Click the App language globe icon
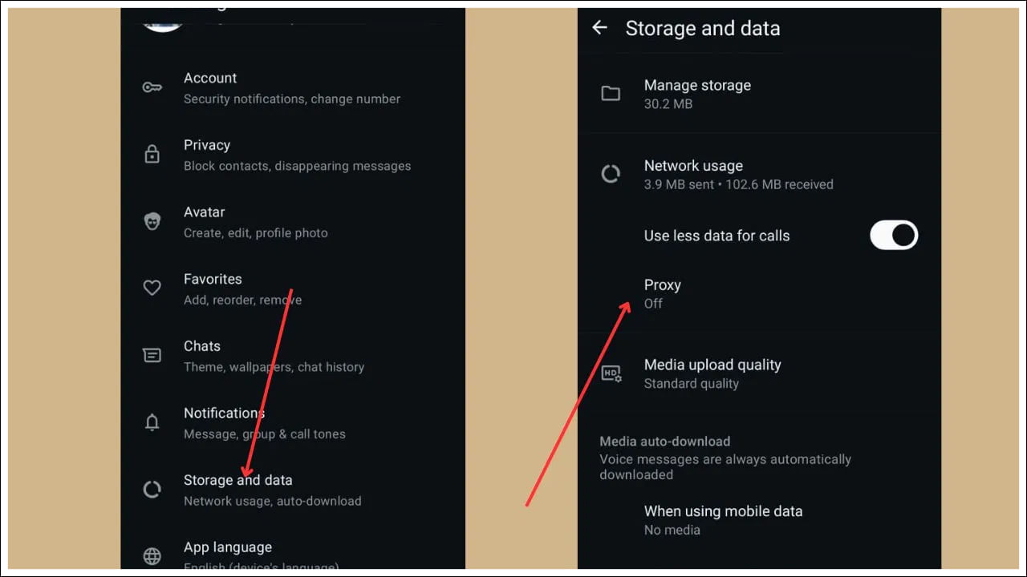The width and height of the screenshot is (1027, 577). click(x=152, y=555)
